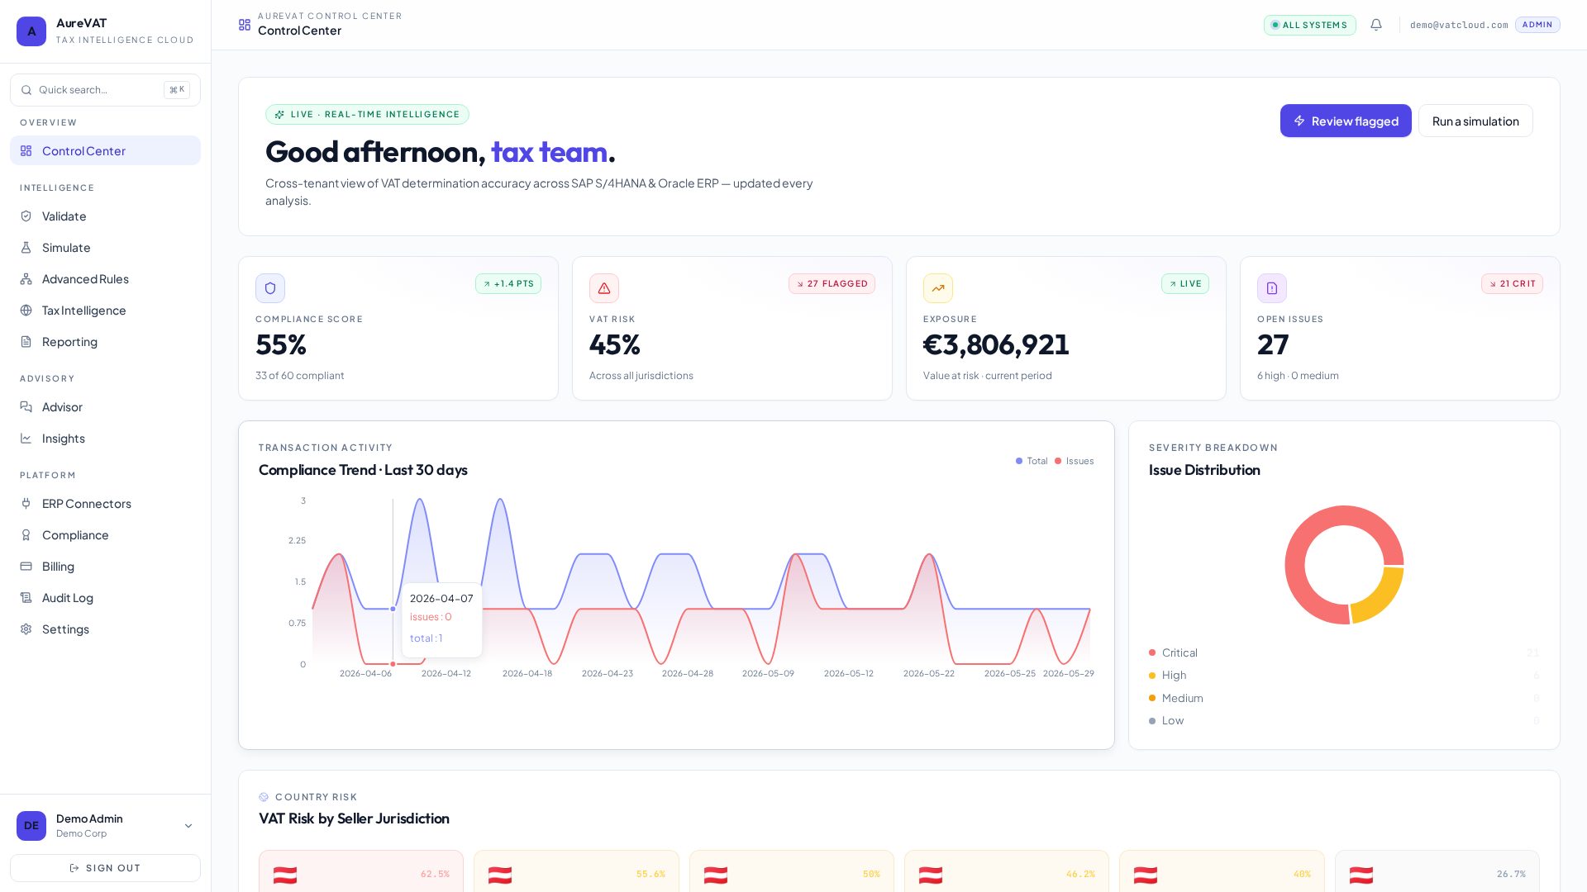Image resolution: width=1587 pixels, height=892 pixels.
Task: Click the +1.4 PTS badge
Action: pyautogui.click(x=508, y=283)
